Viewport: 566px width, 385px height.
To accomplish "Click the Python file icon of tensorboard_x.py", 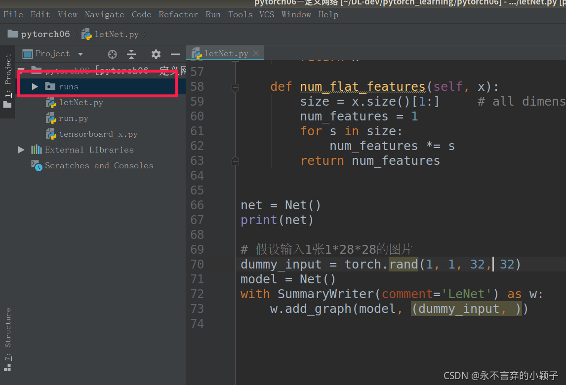I will click(x=51, y=134).
